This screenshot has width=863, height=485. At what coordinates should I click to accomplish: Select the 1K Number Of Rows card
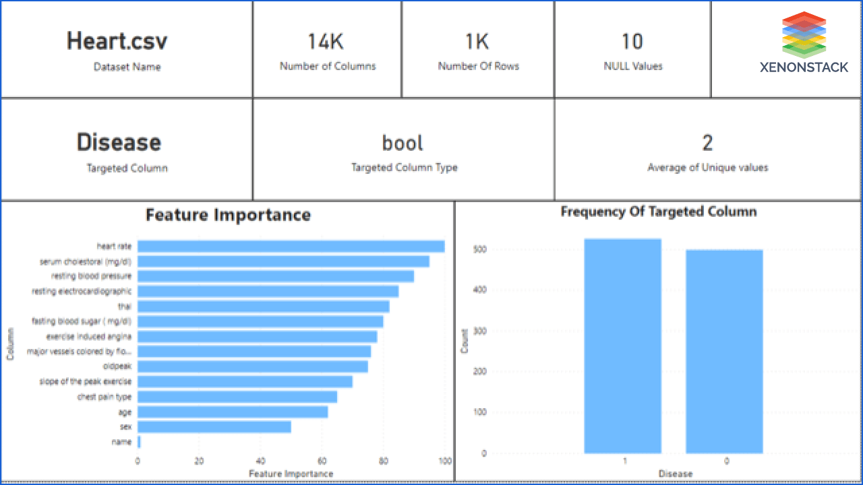pos(478,49)
